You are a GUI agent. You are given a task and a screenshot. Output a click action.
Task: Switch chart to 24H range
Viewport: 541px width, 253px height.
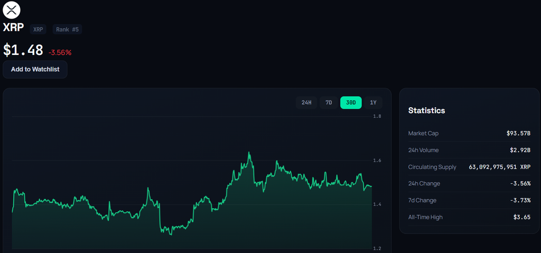pos(306,102)
